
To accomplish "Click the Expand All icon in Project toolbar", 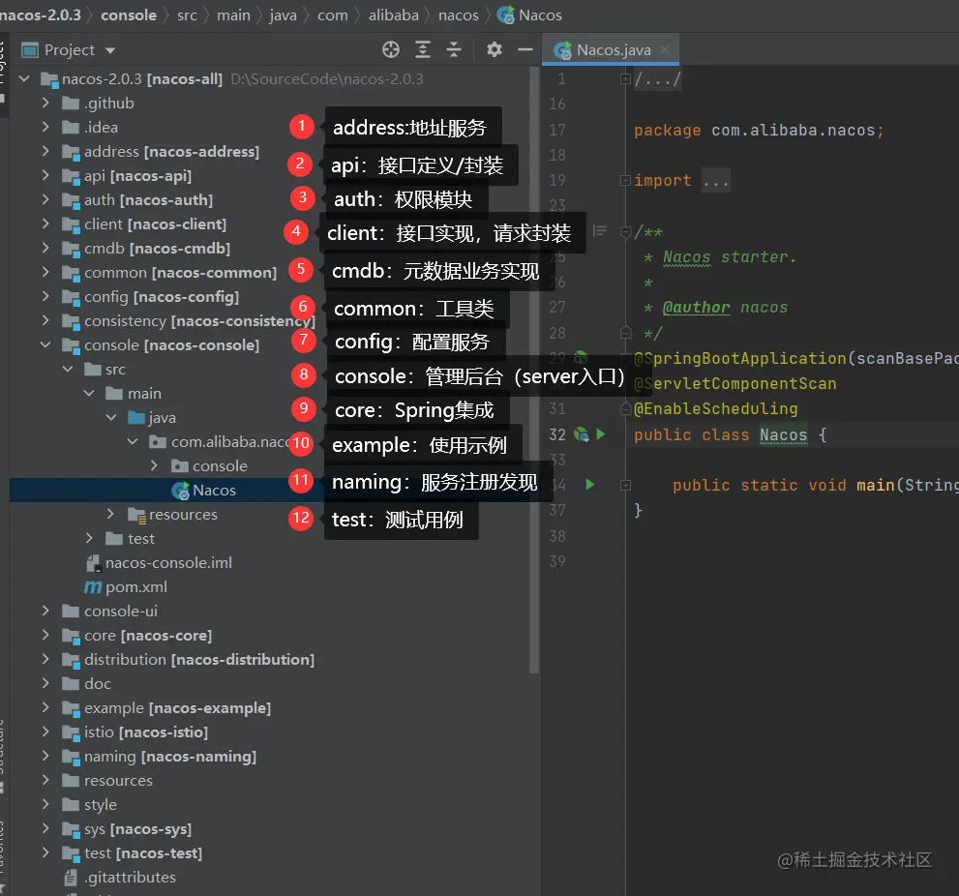I will pyautogui.click(x=423, y=49).
